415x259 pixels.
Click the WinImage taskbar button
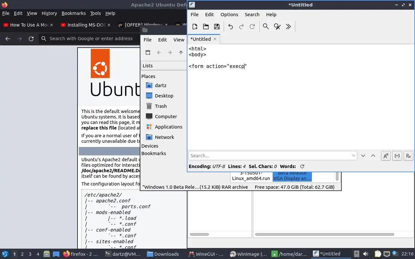[x=248, y=254]
